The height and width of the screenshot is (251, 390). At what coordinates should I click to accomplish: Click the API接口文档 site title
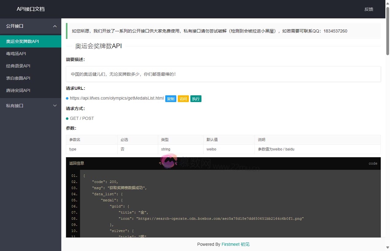click(31, 10)
